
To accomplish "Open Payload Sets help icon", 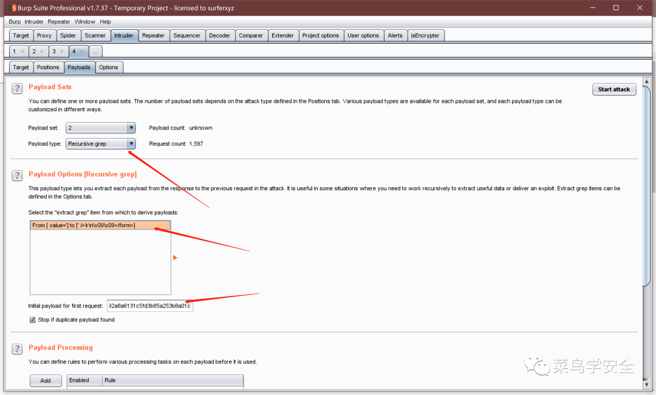I will [x=17, y=88].
